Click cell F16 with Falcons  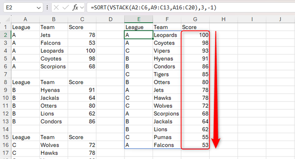pyautogui.click(x=167, y=145)
